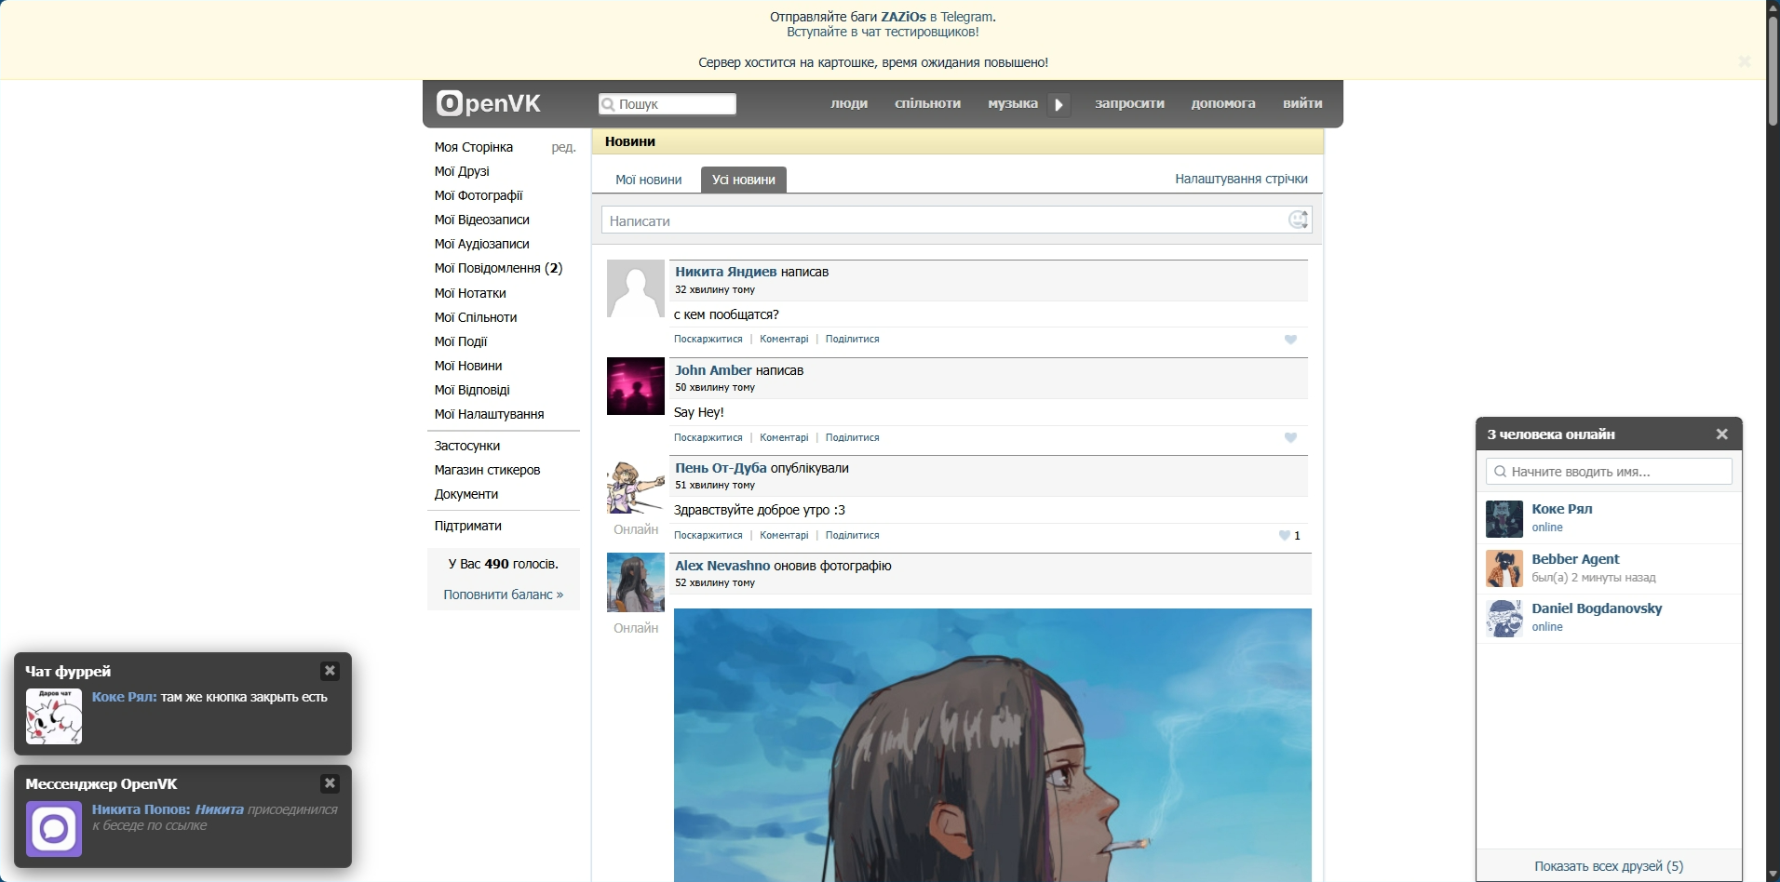
Task: Close the friends online panel
Action: [x=1721, y=434]
